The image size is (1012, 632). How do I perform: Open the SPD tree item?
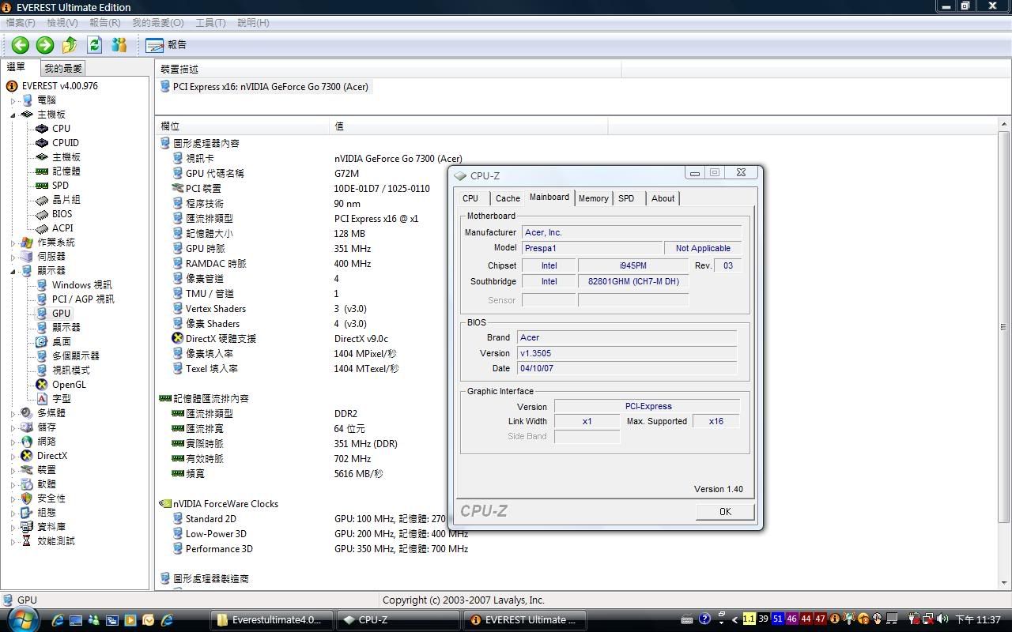[60, 186]
